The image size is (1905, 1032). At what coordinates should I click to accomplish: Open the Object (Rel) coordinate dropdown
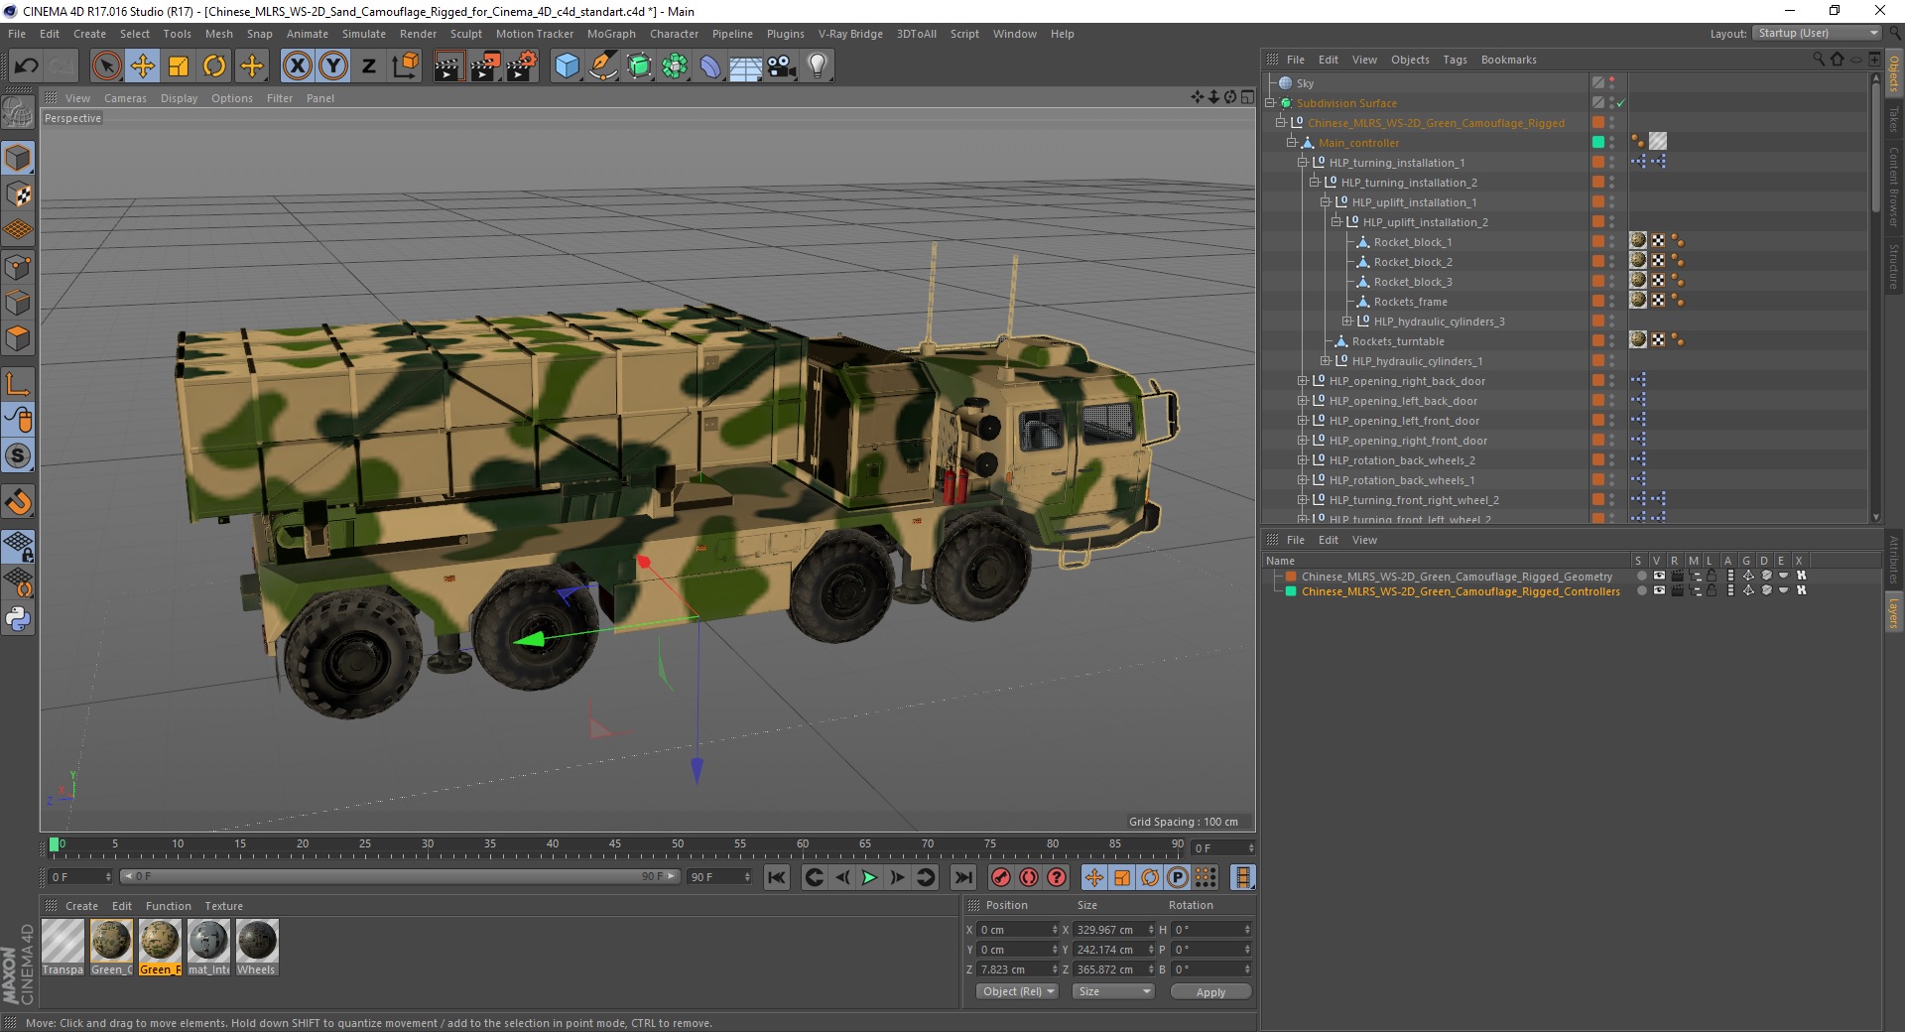pos(1018,991)
